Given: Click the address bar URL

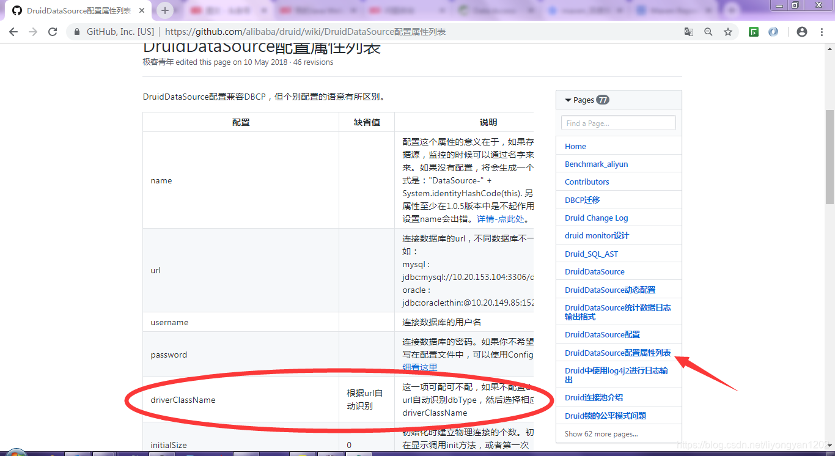Looking at the screenshot, I should coord(305,32).
